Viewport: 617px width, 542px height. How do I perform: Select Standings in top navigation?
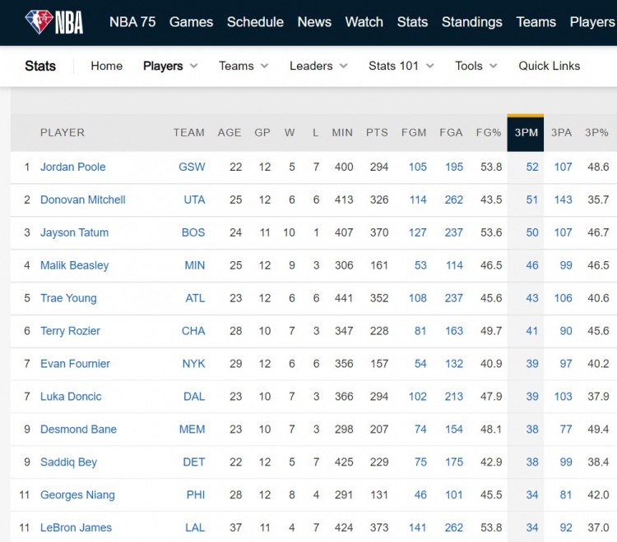click(471, 22)
